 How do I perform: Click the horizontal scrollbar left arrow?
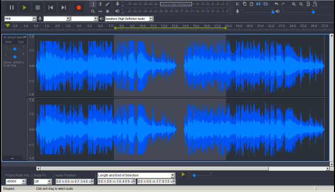point(38,169)
